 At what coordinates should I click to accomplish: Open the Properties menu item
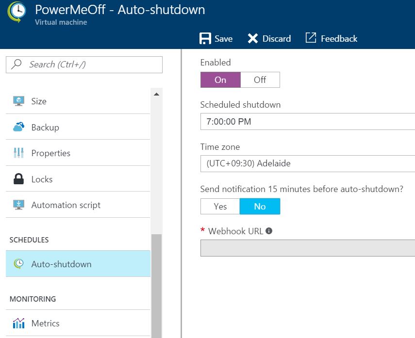point(78,153)
